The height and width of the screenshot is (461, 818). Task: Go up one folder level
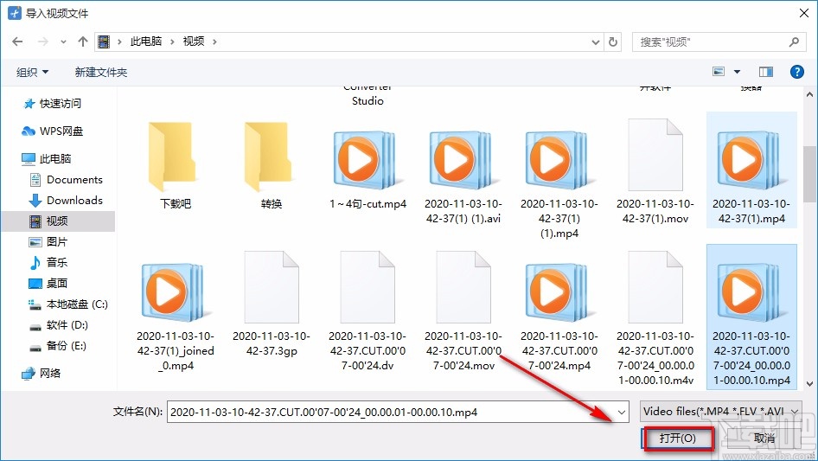[x=82, y=42]
